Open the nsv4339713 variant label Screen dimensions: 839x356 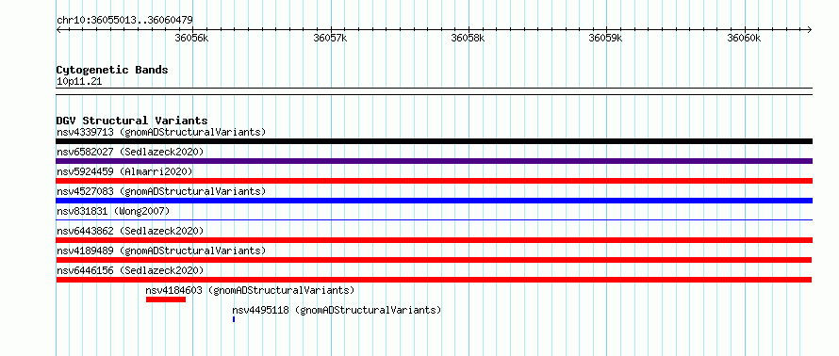pos(161,132)
